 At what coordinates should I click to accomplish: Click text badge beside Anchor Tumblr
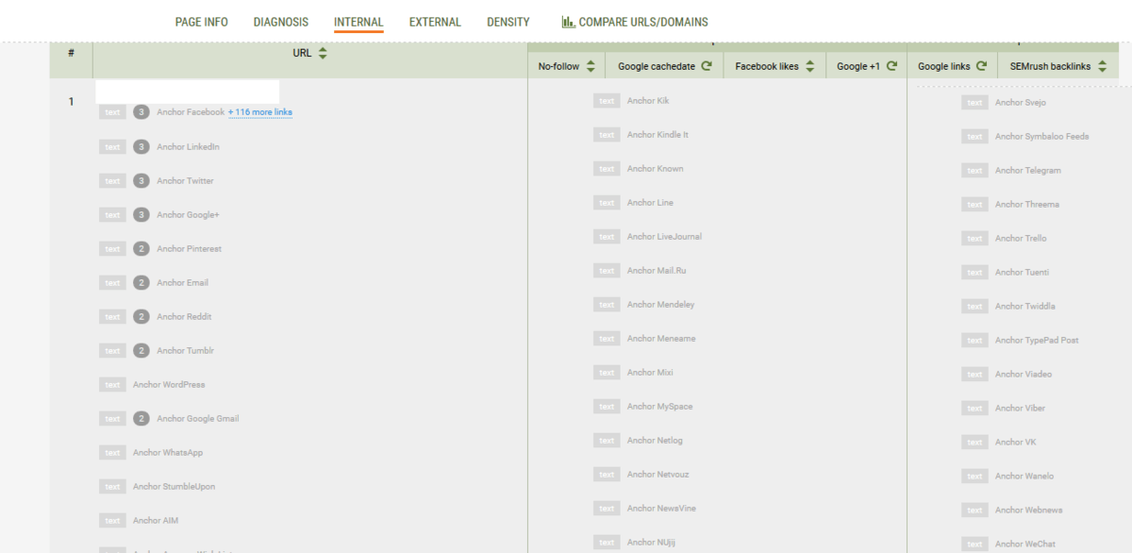tap(112, 350)
